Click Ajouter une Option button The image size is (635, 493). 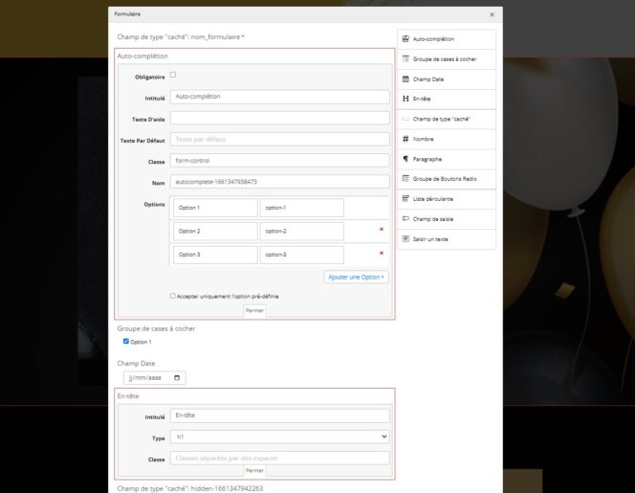[357, 278]
